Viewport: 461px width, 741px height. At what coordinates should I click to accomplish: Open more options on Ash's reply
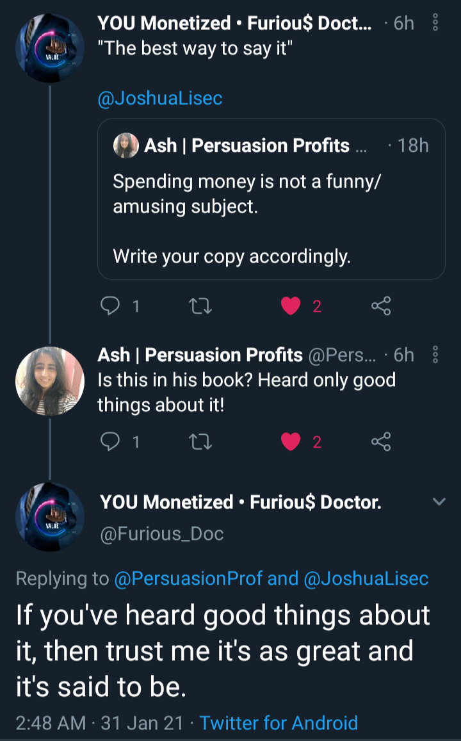click(x=436, y=355)
